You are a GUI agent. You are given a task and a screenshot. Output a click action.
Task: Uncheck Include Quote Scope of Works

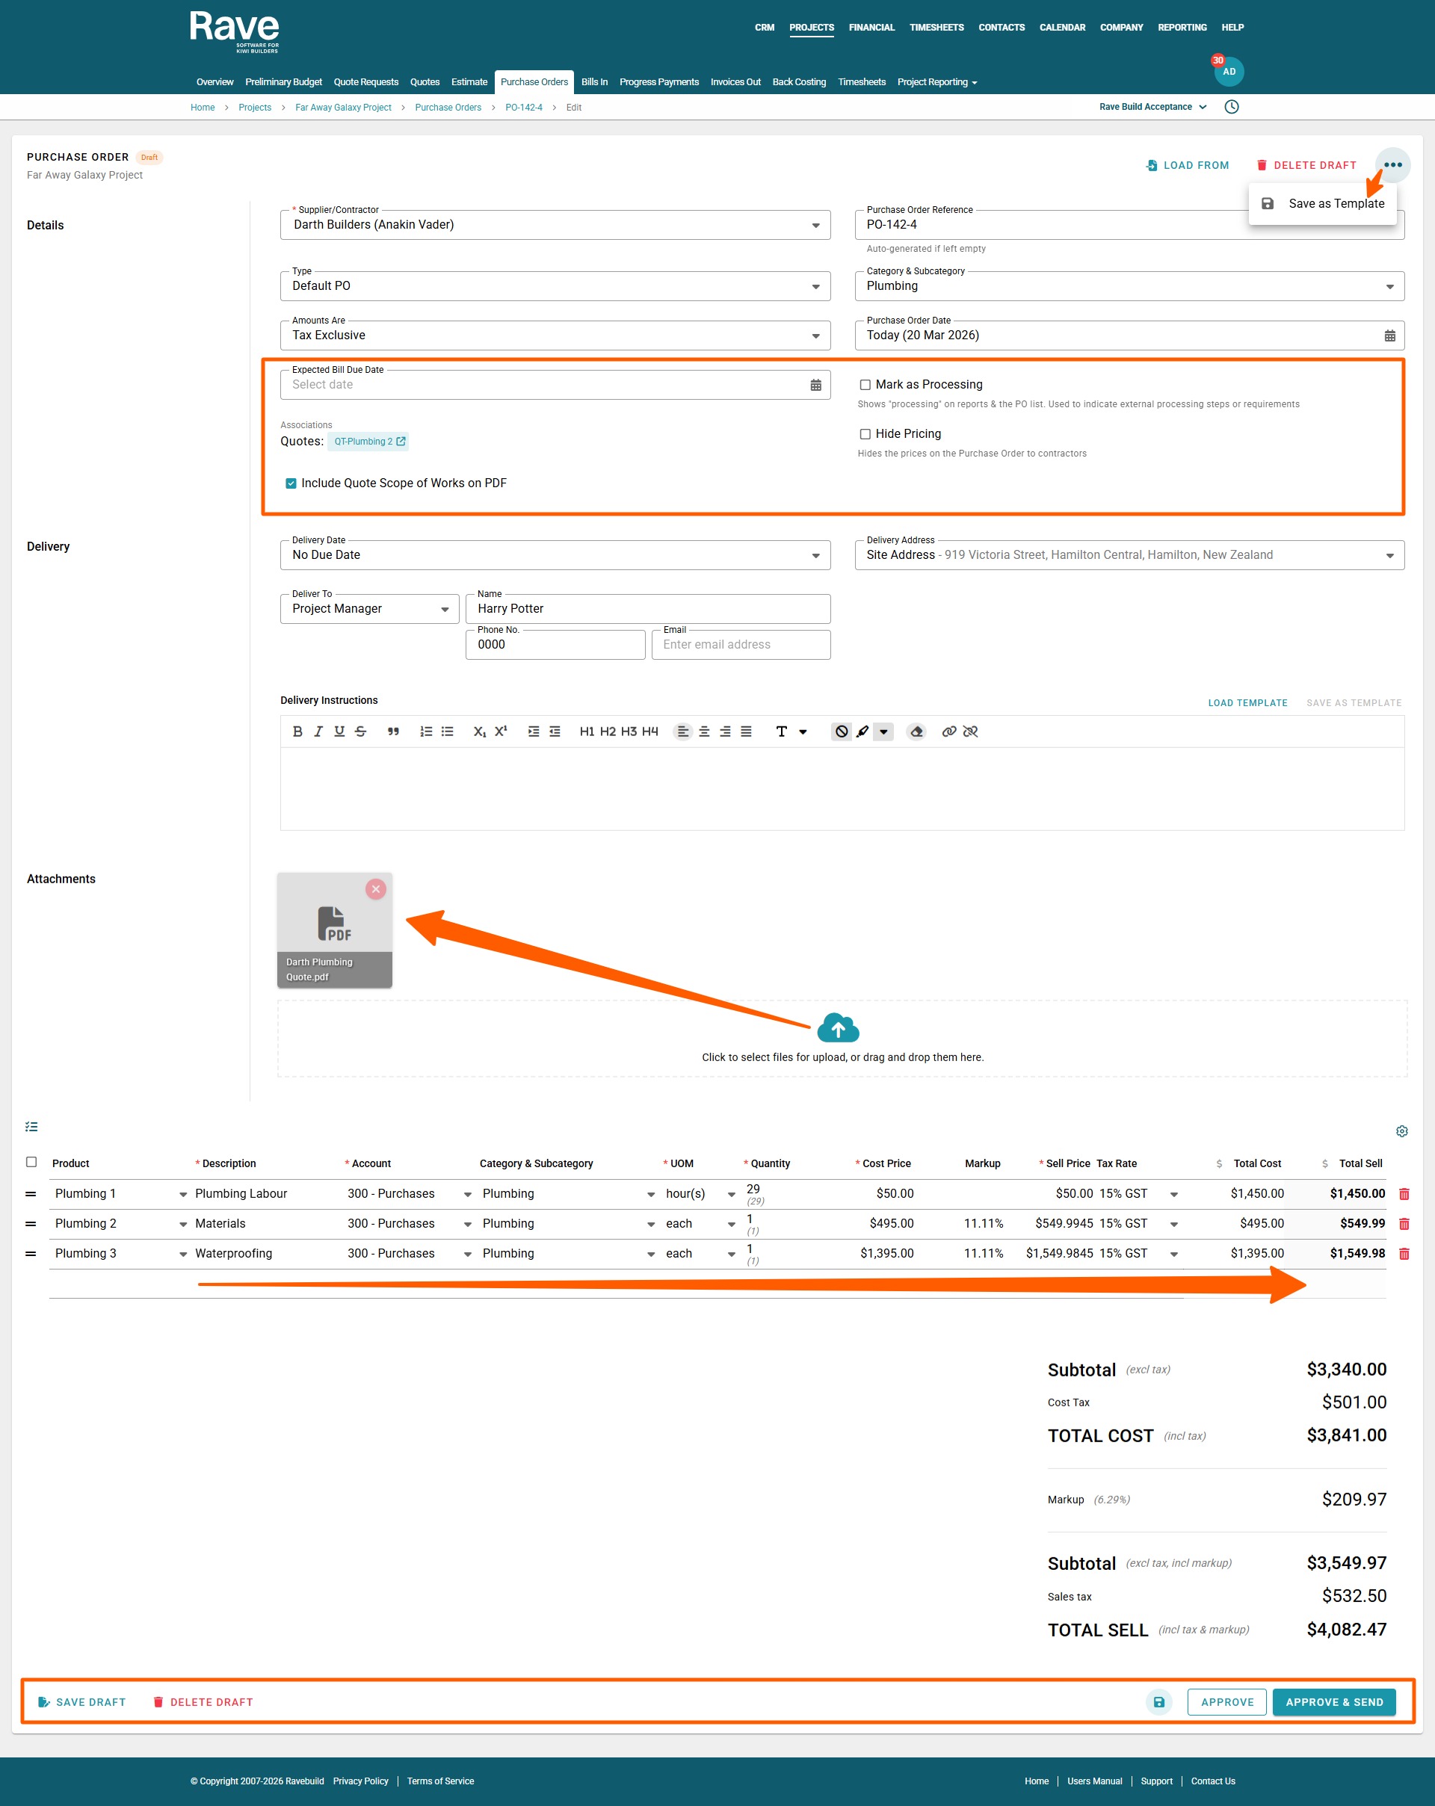pos(291,483)
